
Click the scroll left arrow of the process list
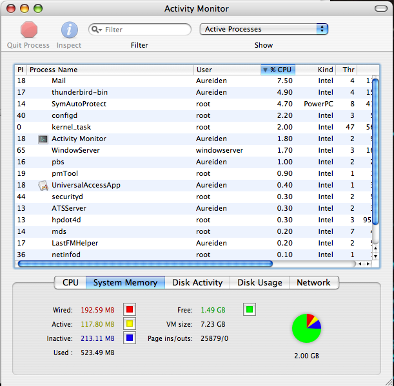click(360, 264)
